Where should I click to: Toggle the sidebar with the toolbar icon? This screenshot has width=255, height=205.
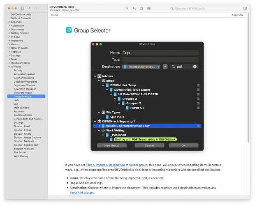(22, 8)
